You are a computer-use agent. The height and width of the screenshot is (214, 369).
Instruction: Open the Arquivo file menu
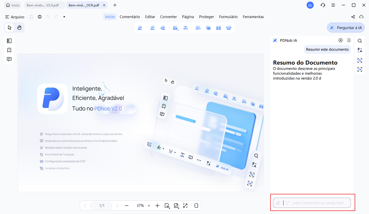tap(15, 17)
